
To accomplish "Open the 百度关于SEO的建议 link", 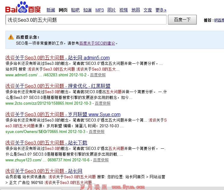I will coord(97,43).
